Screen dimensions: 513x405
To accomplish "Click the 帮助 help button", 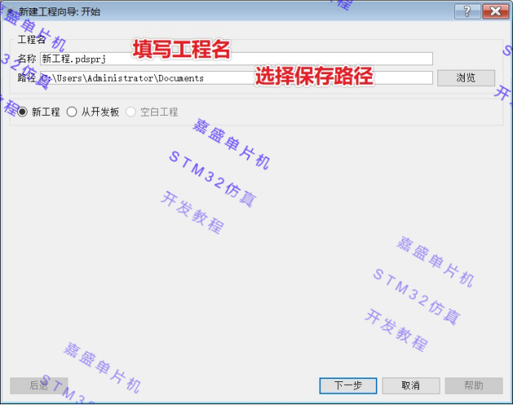I will [x=474, y=386].
